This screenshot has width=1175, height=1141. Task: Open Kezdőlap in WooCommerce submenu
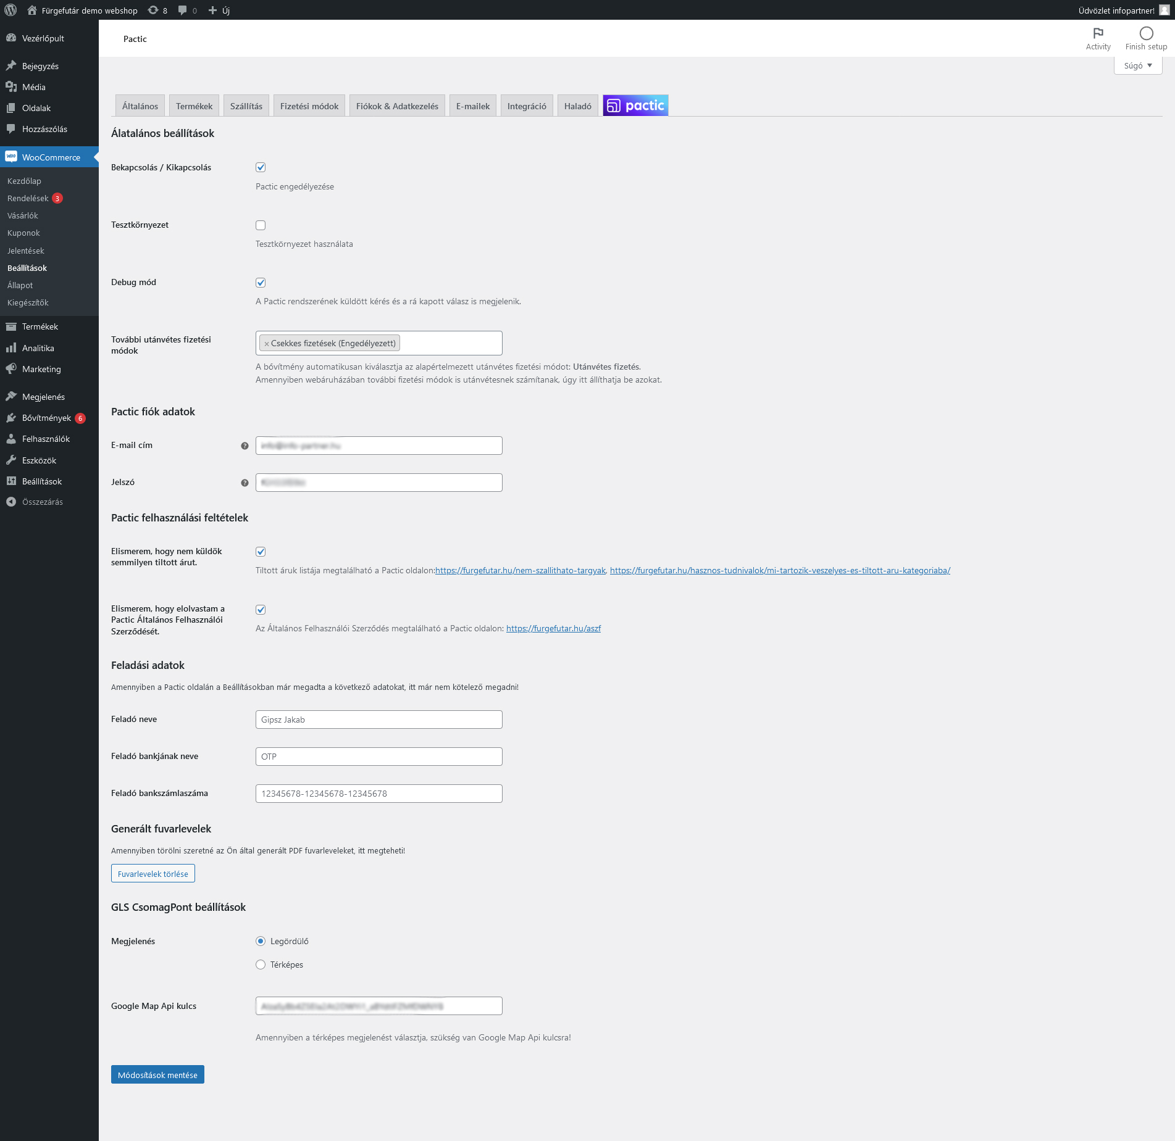tap(24, 181)
